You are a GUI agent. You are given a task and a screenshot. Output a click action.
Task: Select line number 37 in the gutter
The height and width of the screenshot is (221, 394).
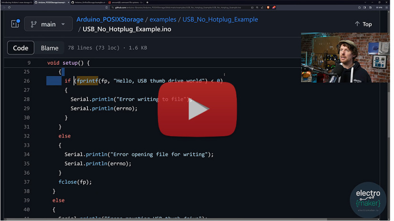tap(27, 182)
